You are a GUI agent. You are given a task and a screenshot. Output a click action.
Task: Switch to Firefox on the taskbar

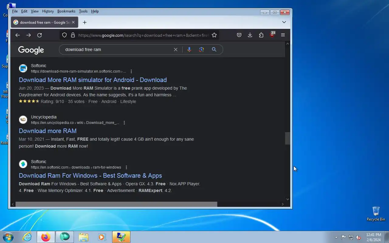click(46, 237)
